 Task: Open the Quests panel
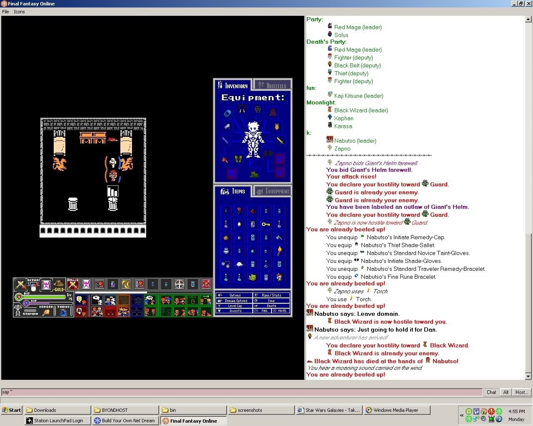[x=234, y=311]
